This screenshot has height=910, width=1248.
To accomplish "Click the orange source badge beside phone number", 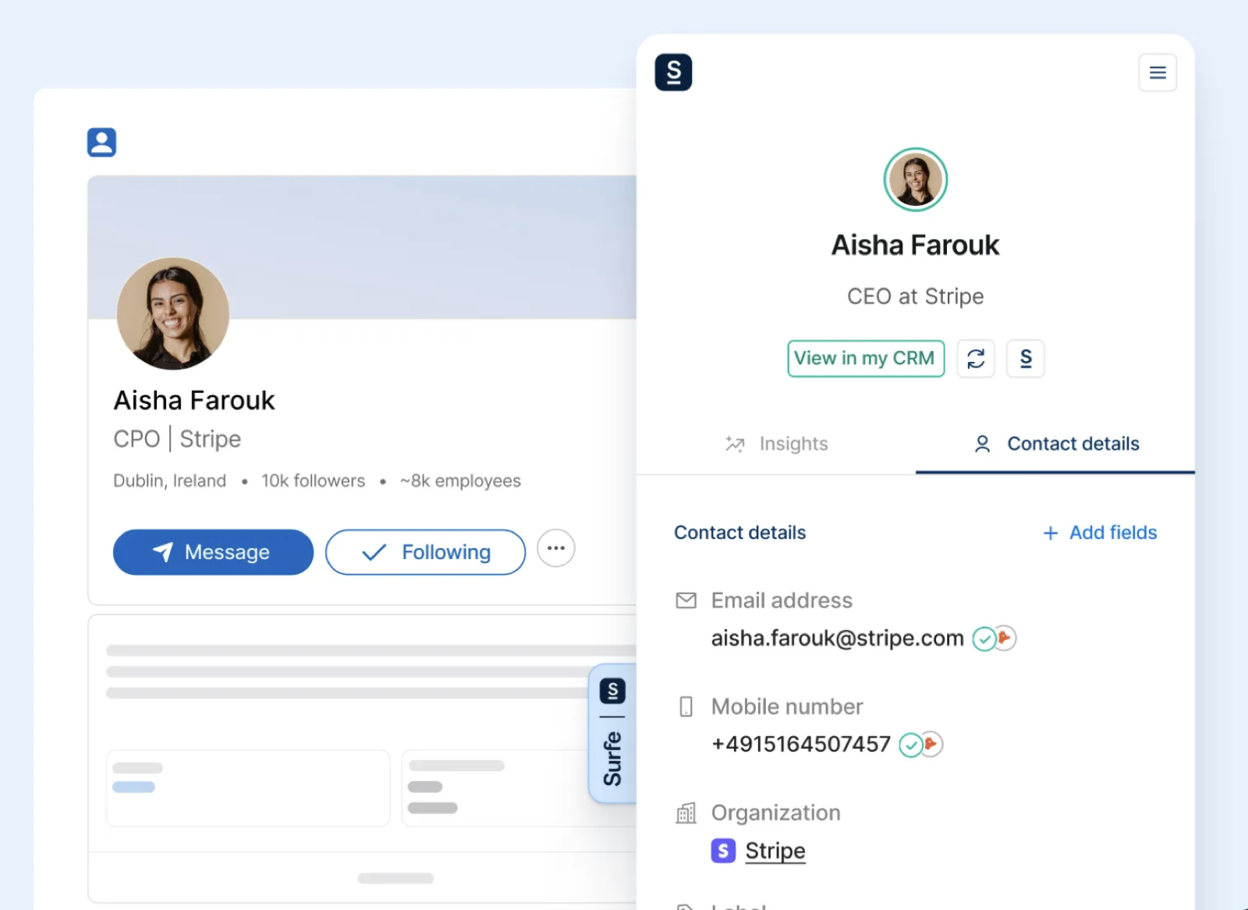I will click(932, 744).
